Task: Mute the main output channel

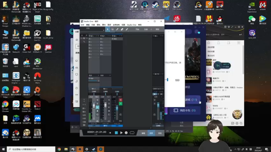Action: point(154,100)
